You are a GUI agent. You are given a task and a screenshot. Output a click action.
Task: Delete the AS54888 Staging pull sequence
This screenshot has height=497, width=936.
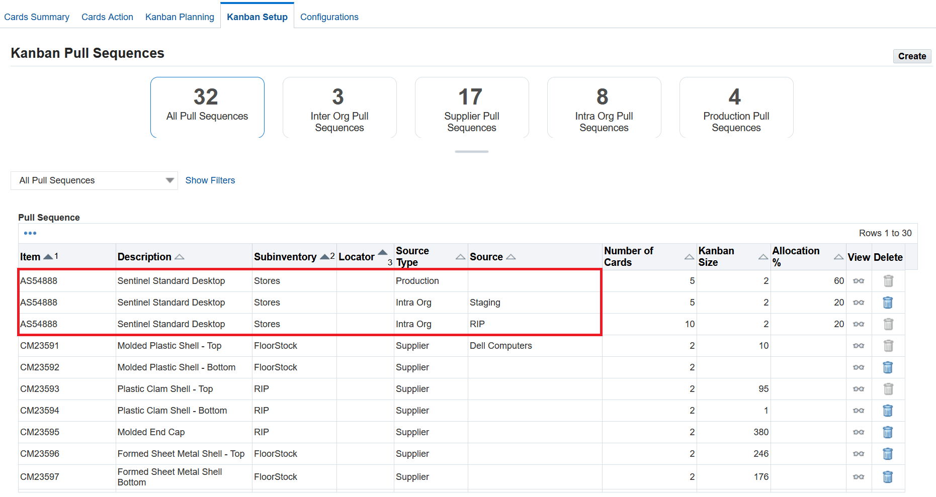point(888,303)
